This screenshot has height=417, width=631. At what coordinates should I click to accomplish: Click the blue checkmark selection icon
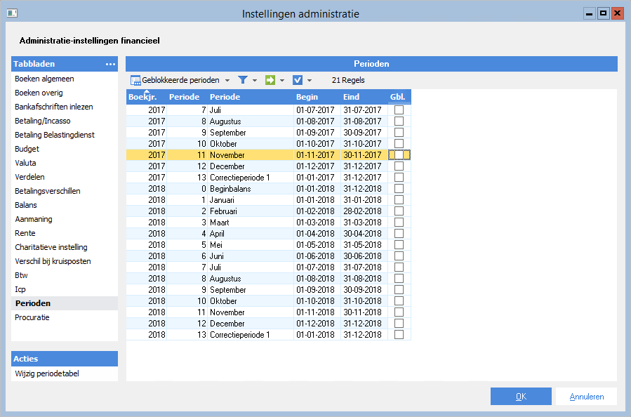[298, 80]
